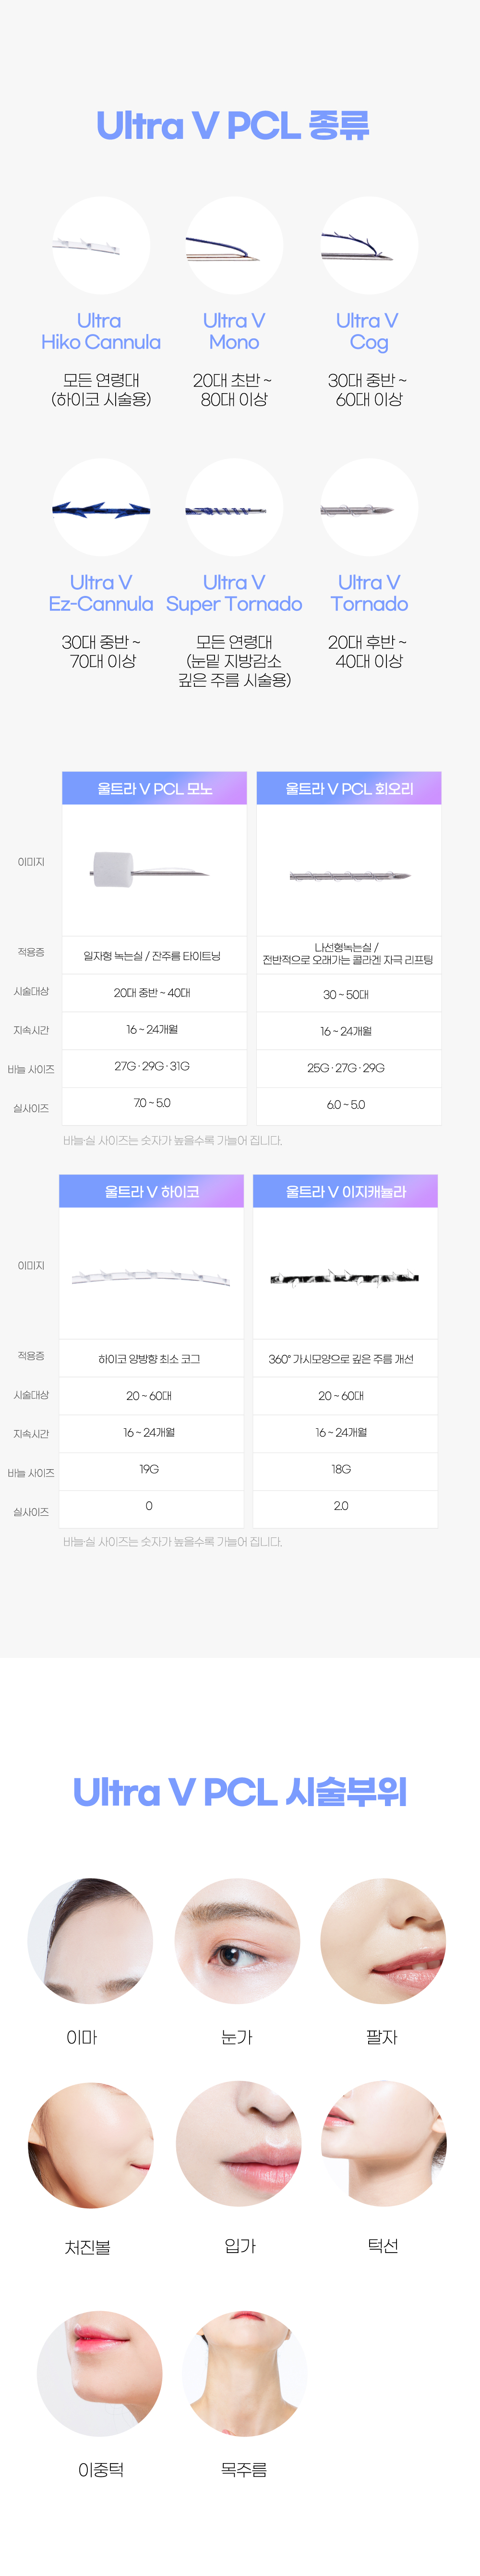
Task: Click the Ultra V PCL 종류 heading
Action: click(x=233, y=126)
